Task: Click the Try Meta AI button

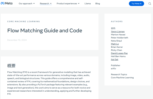Action: pos(136,4)
